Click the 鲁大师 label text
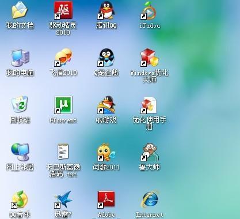This screenshot has width=240, height=219. 150,167
